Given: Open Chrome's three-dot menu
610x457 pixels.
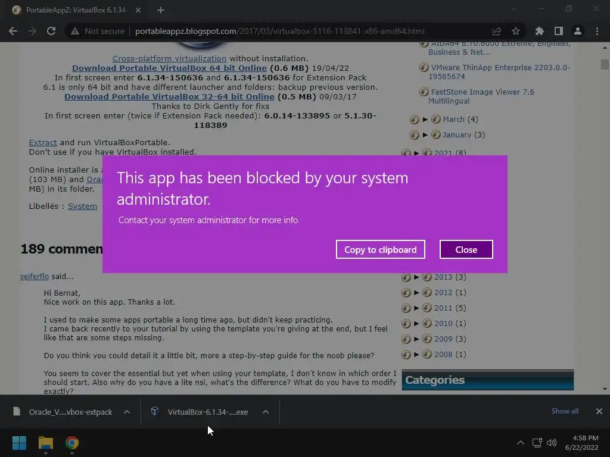Looking at the screenshot, I should coord(597,31).
